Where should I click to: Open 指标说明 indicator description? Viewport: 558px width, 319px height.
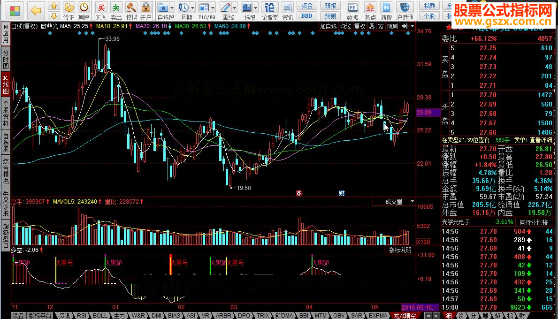[x=400, y=250]
